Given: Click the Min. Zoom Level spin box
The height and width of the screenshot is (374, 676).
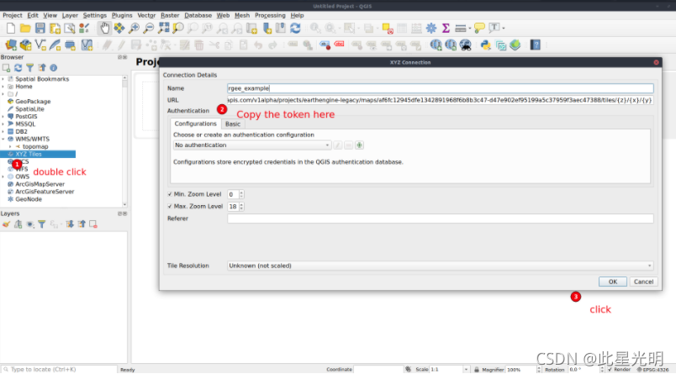Looking at the screenshot, I should click(235, 195).
